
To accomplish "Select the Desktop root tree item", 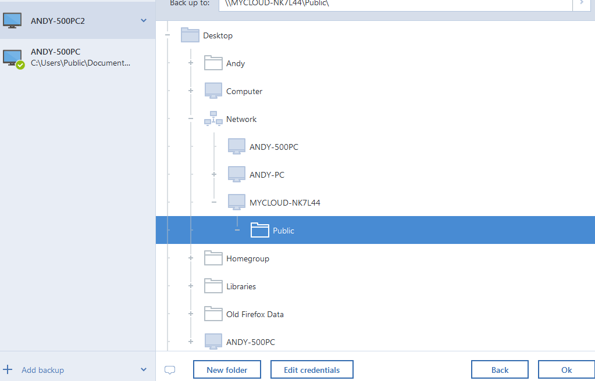I will [218, 35].
